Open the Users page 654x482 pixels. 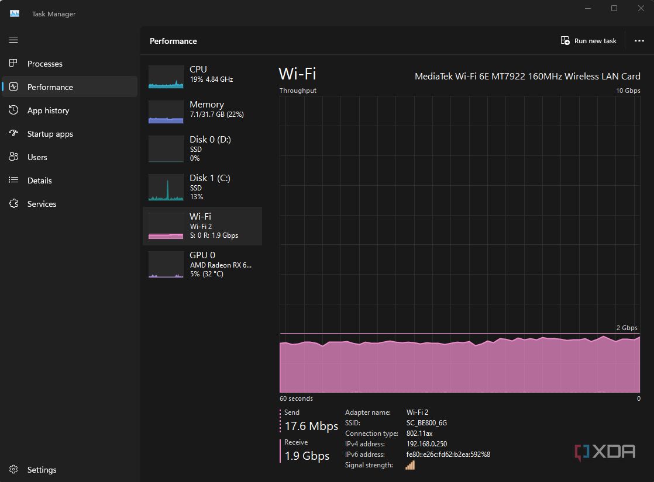pyautogui.click(x=70, y=157)
